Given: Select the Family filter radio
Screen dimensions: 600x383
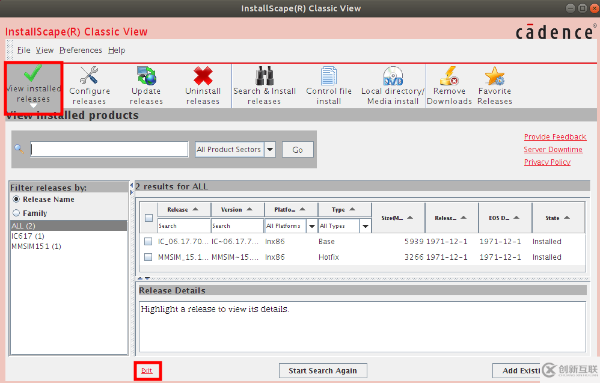Looking at the screenshot, I should (x=16, y=213).
